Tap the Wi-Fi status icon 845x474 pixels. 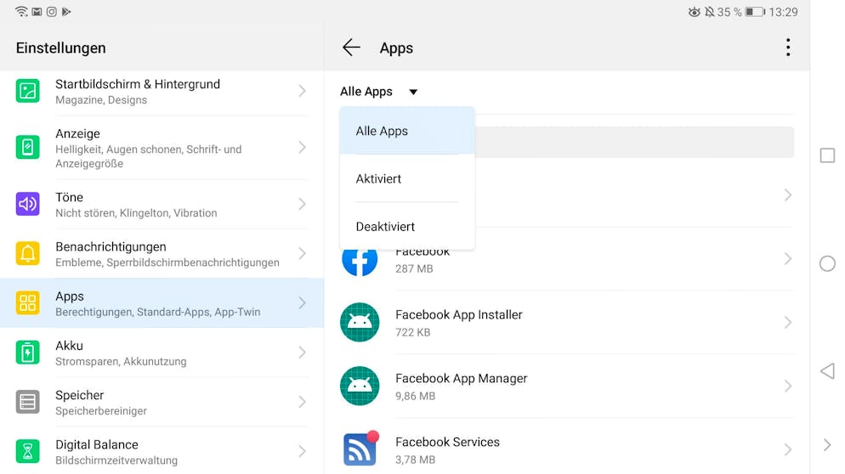[x=21, y=11]
